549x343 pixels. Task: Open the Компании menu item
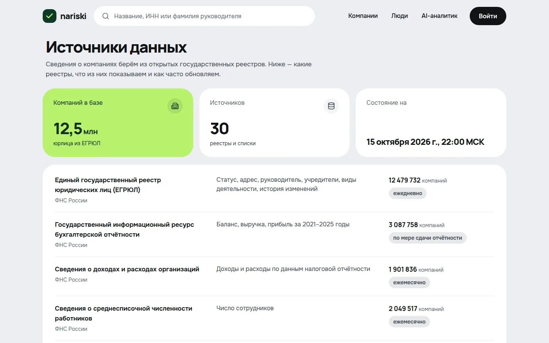pos(363,16)
